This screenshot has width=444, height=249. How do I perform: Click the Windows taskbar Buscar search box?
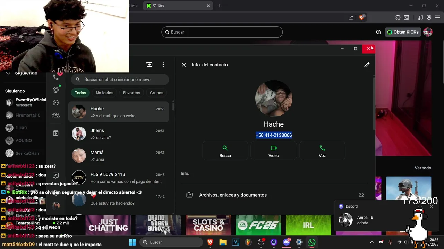(x=171, y=242)
